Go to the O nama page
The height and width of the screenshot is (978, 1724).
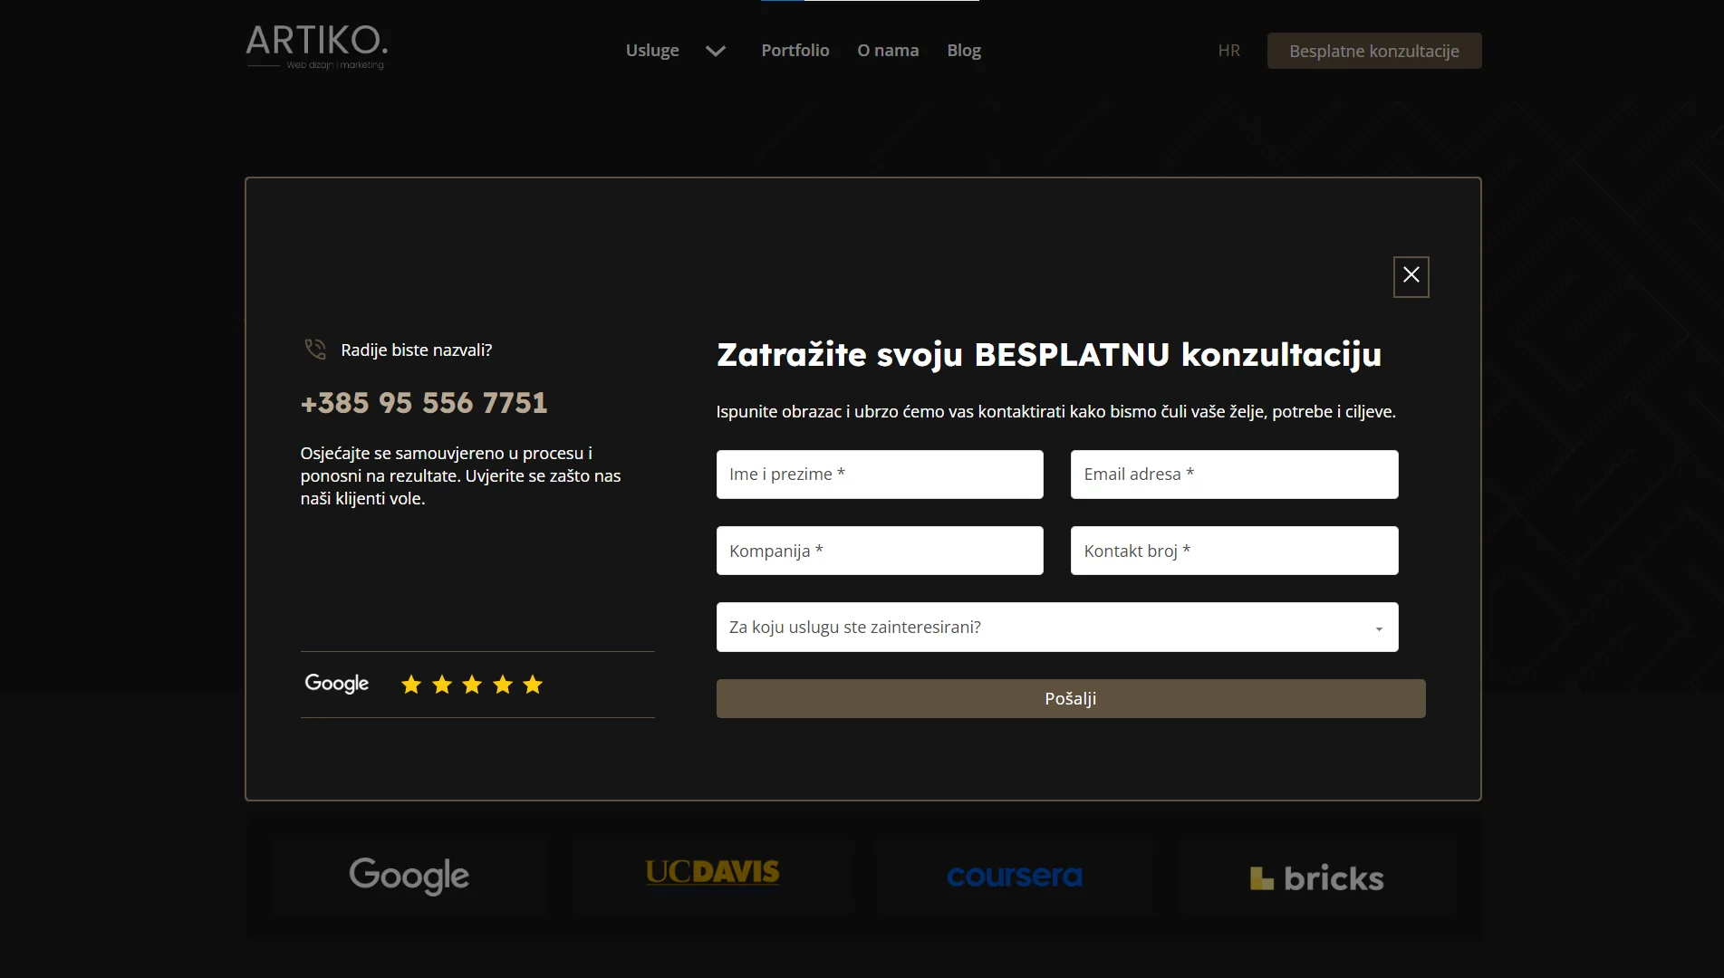pos(888,51)
